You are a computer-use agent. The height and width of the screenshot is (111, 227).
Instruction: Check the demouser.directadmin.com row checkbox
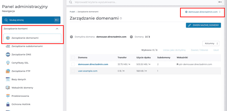[x=73, y=64]
